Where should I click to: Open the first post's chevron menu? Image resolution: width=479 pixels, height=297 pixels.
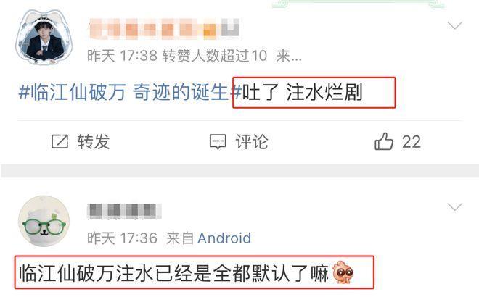[x=455, y=25]
